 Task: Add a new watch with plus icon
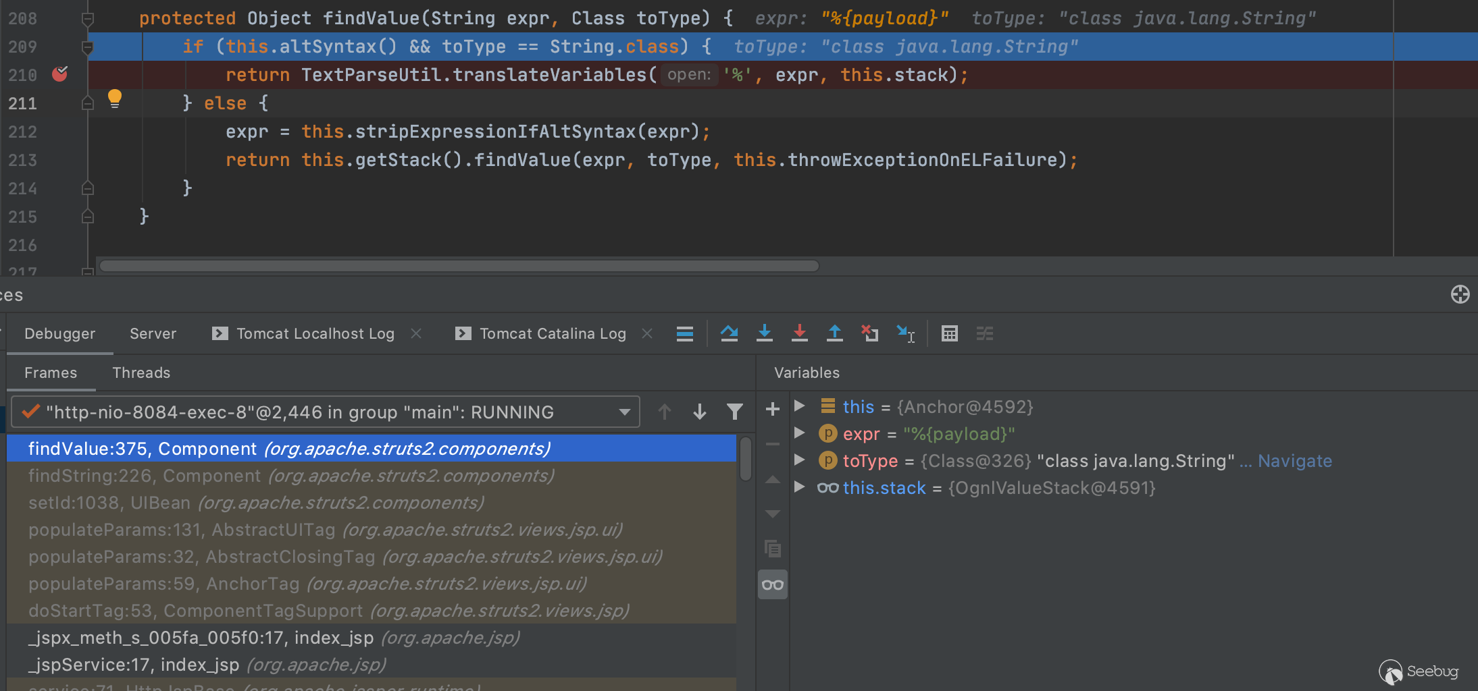coord(773,409)
